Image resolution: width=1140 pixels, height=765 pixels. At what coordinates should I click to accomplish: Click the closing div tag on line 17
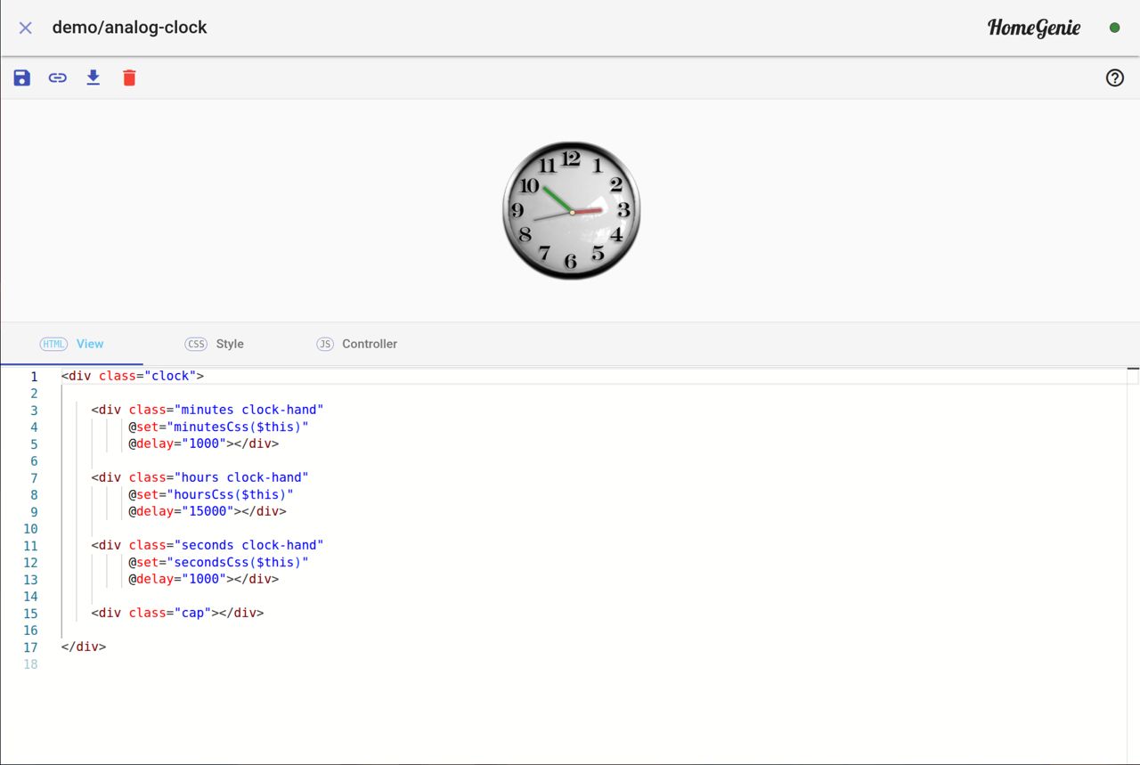[x=84, y=647]
